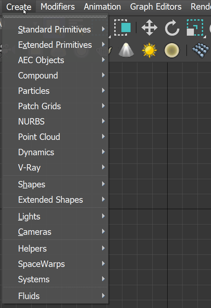Viewport: 211px width, 308px height.
Task: Select Particles in the Create menu
Action: 33,91
